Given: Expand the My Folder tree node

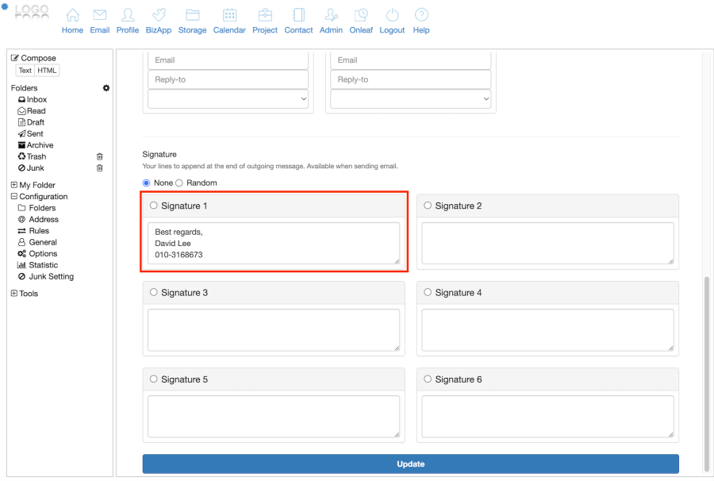Looking at the screenshot, I should click(14, 185).
